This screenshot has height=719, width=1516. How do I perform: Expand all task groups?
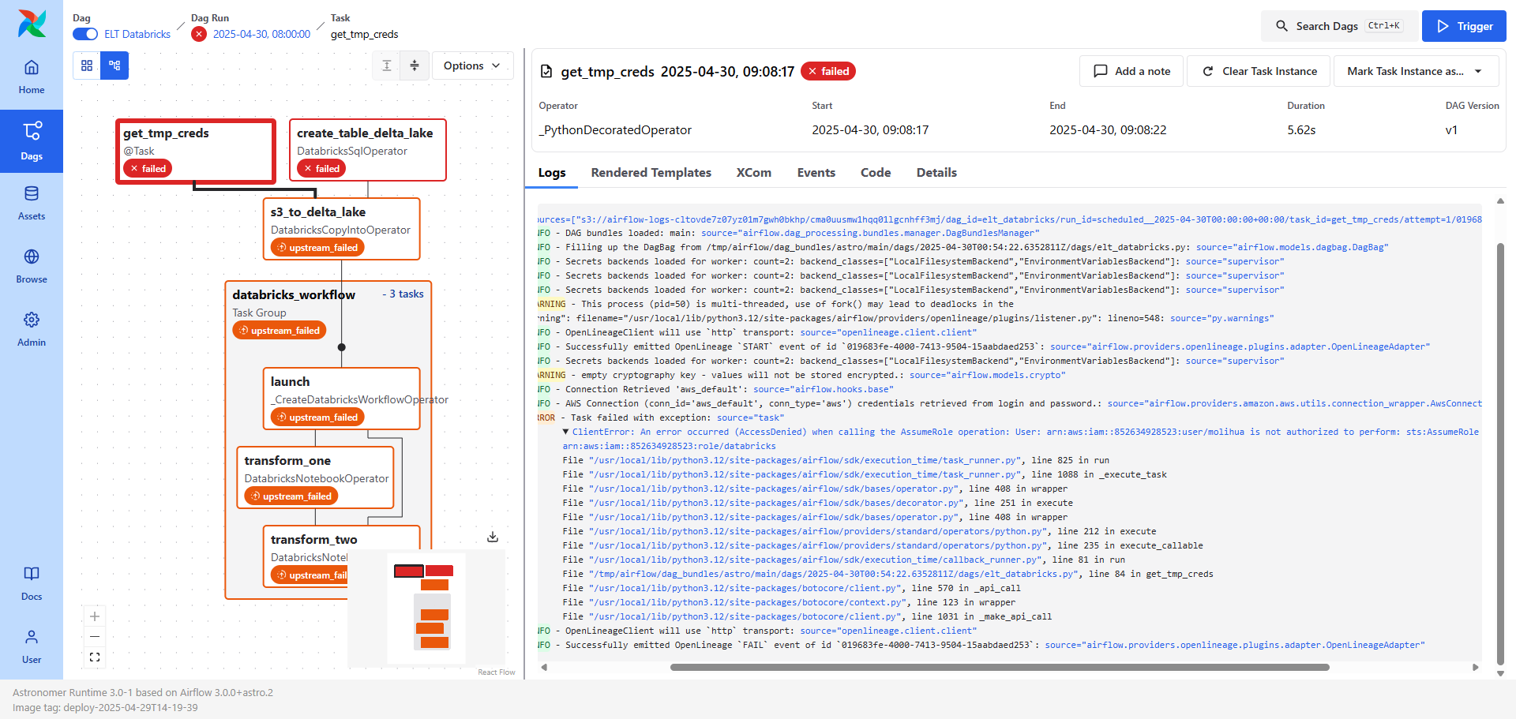click(387, 66)
